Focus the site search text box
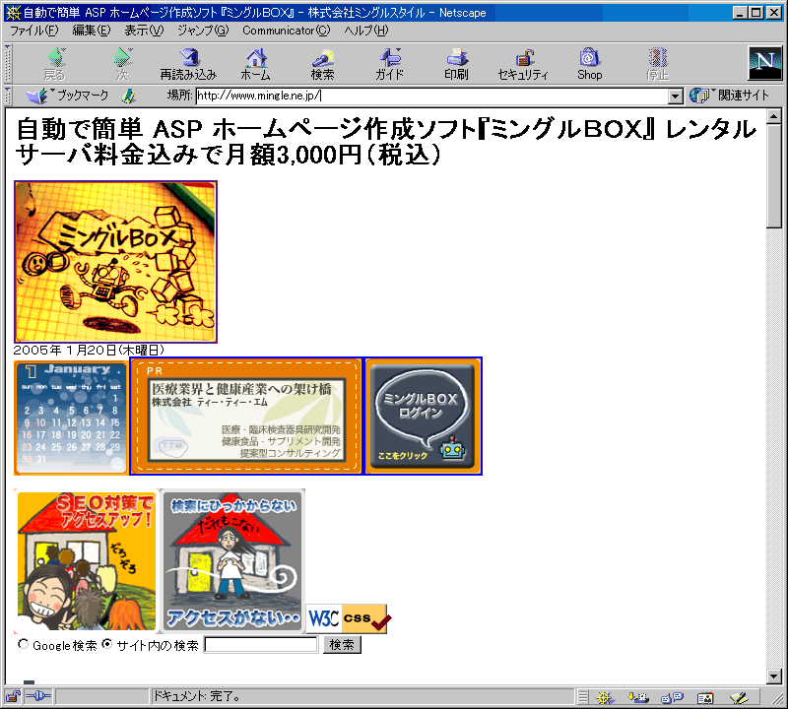The width and height of the screenshot is (788, 709). [x=261, y=645]
